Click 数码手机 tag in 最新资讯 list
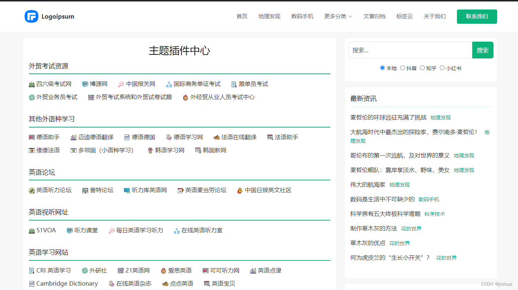Image resolution: width=518 pixels, height=290 pixels. click(429, 199)
